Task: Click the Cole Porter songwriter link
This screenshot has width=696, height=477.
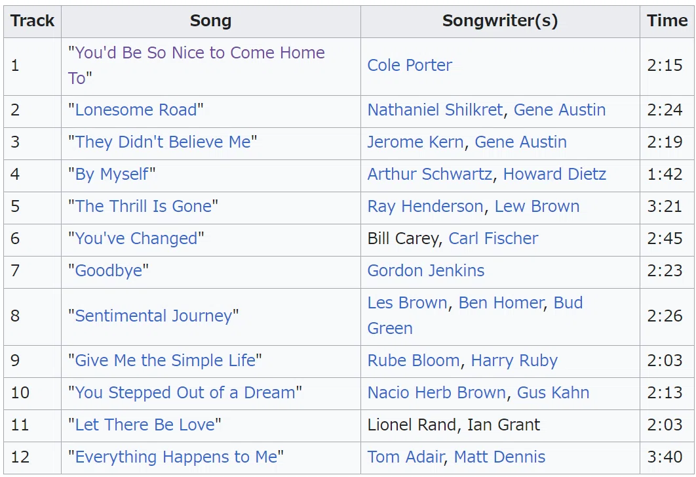Action: coord(410,66)
